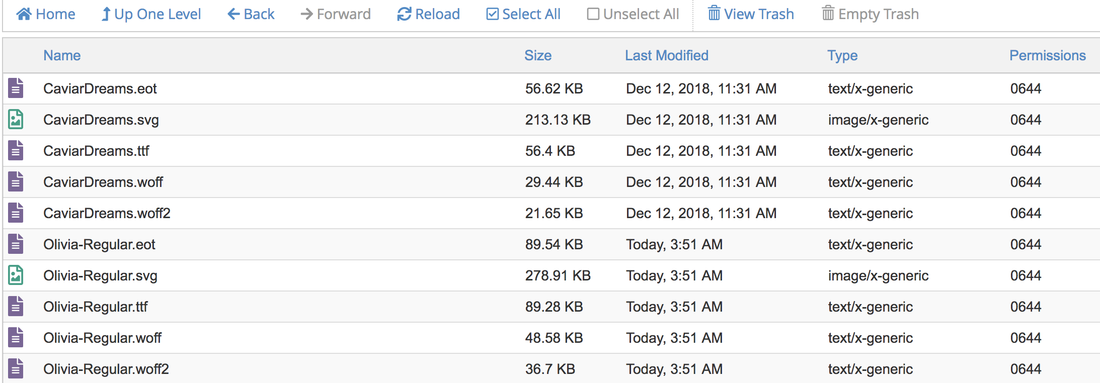Click image/x-generic type for Olivia-Regular.svg
This screenshot has height=383, width=1100.
coord(878,276)
